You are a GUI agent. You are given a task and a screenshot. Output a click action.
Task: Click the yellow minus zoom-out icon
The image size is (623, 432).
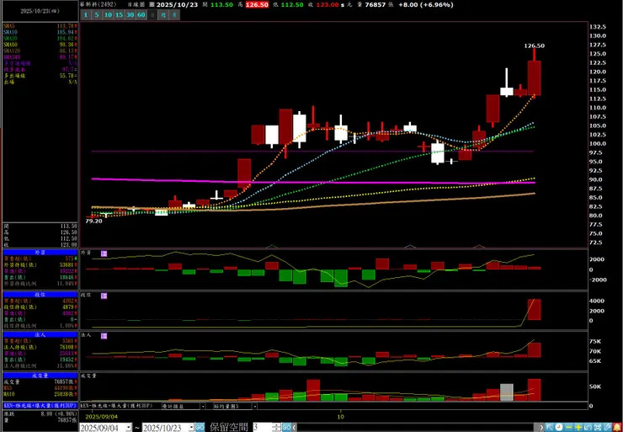568,427
